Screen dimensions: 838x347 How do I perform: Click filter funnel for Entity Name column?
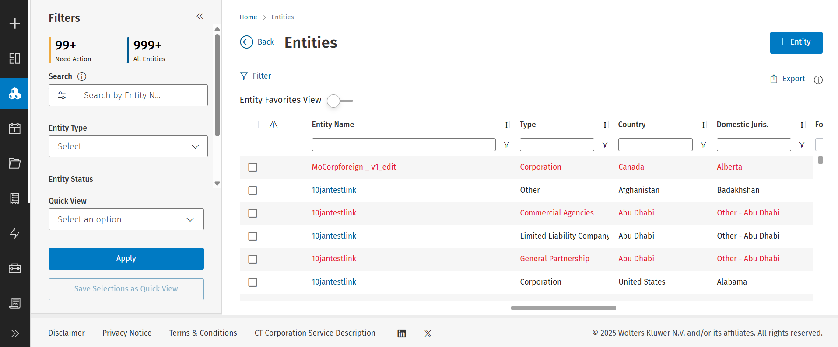(506, 145)
